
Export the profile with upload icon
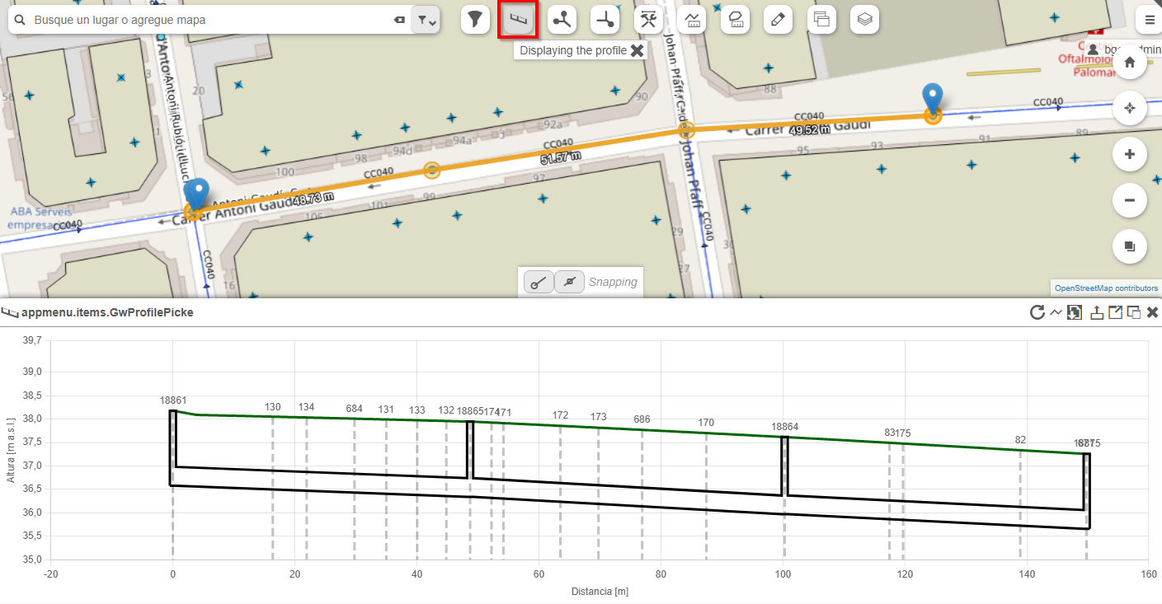[x=1096, y=312]
